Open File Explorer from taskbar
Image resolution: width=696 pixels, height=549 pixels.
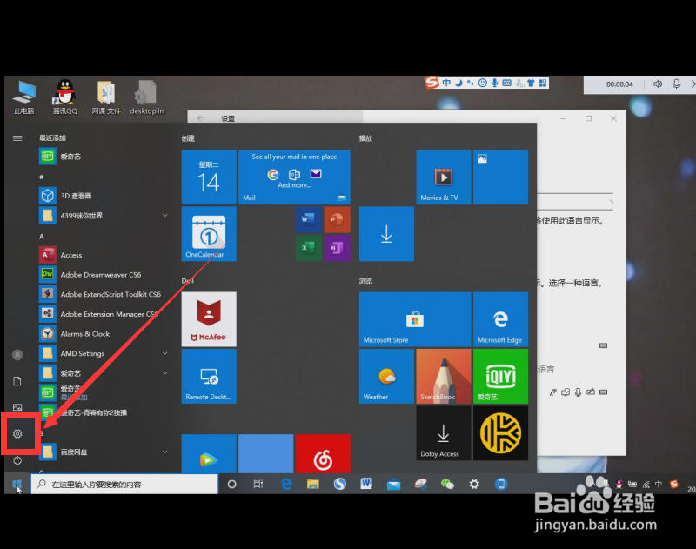(x=313, y=485)
